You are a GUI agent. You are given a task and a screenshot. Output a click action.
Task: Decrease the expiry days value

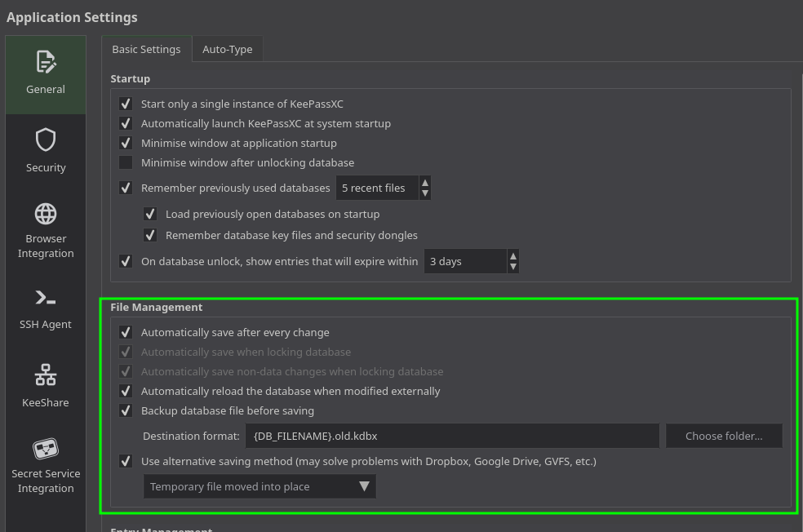click(513, 266)
